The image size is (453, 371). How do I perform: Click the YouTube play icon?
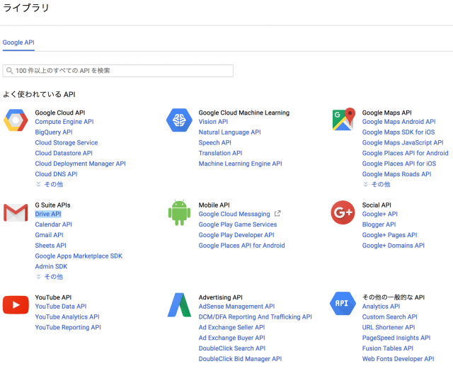tap(16, 305)
